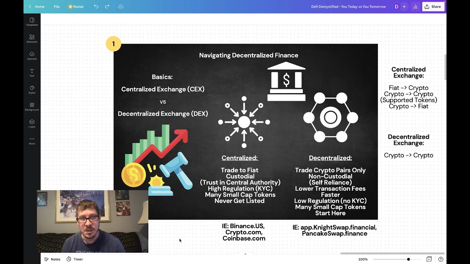The height and width of the screenshot is (264, 470).
Task: Select the underlined 'Centralized:' heading
Action: point(240,158)
